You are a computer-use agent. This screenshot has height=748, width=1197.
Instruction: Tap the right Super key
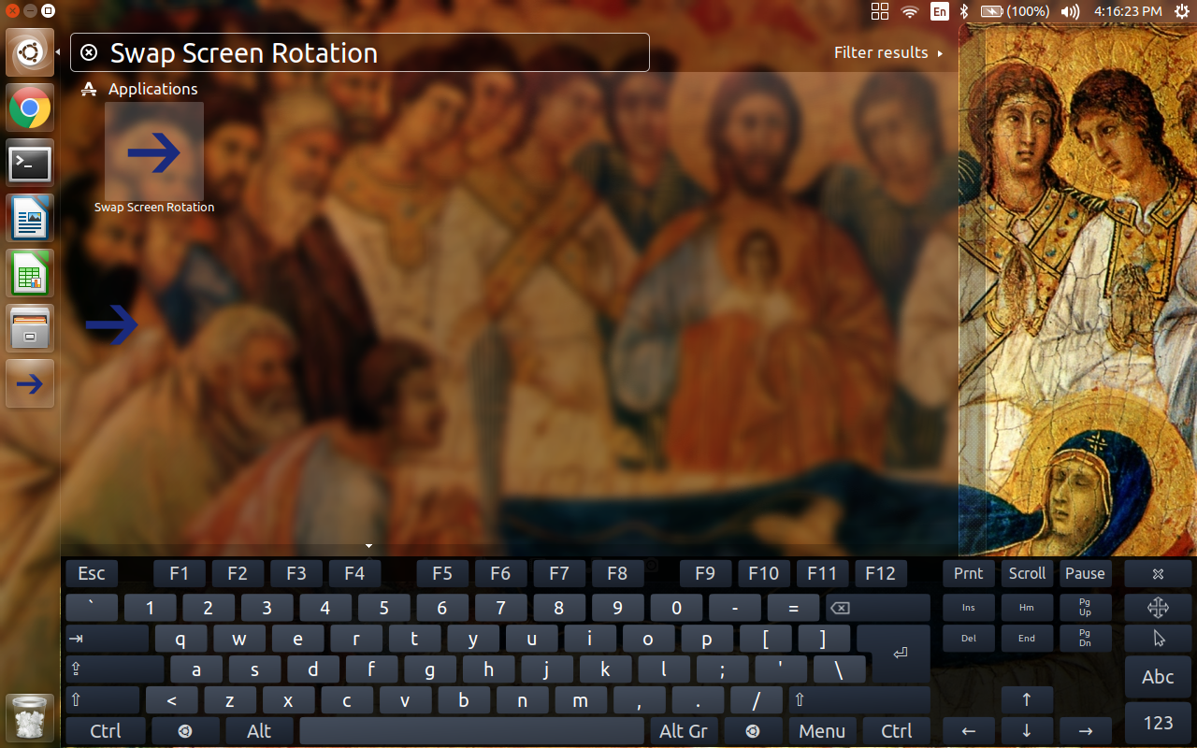point(753,731)
